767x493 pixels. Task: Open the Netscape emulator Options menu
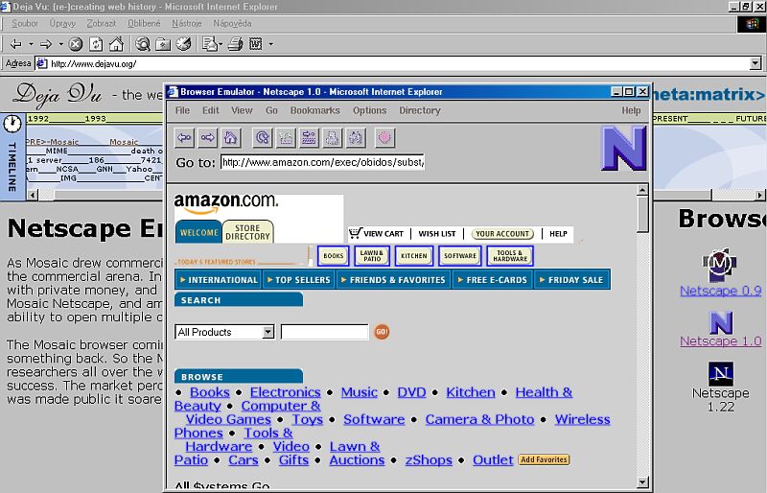click(370, 110)
